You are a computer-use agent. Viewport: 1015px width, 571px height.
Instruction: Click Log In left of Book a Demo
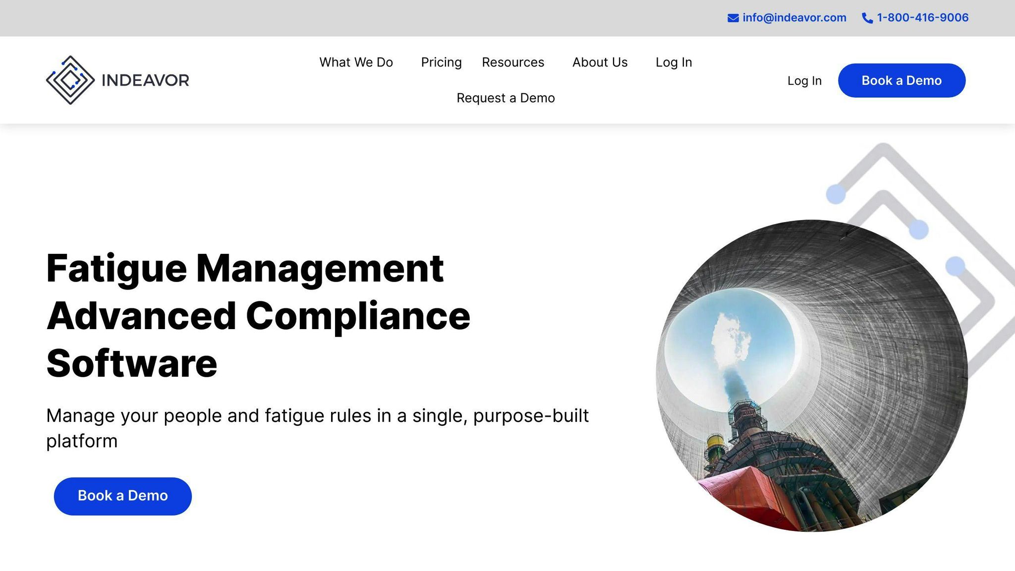(x=804, y=81)
